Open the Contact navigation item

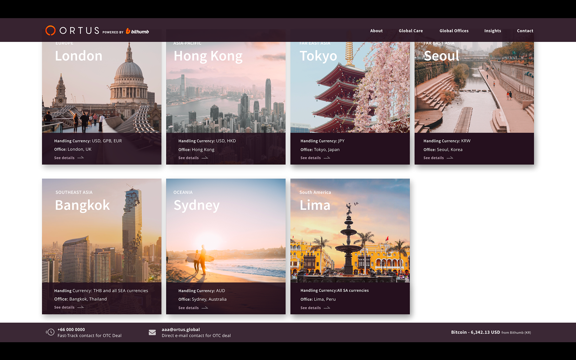tap(525, 31)
